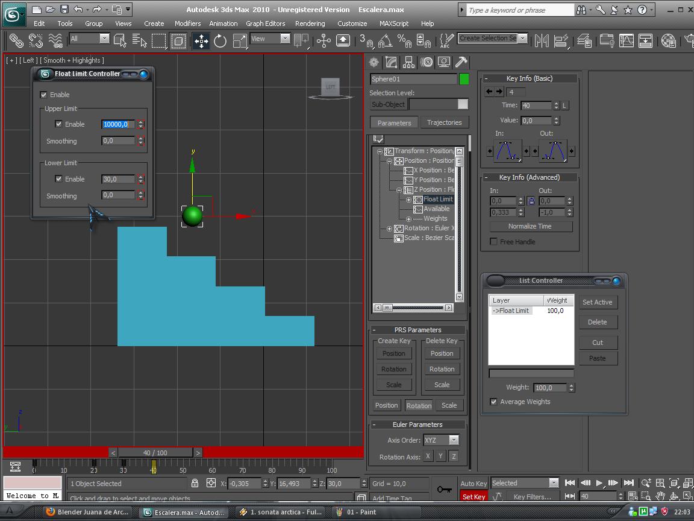Click the Play Animation button

point(599,483)
